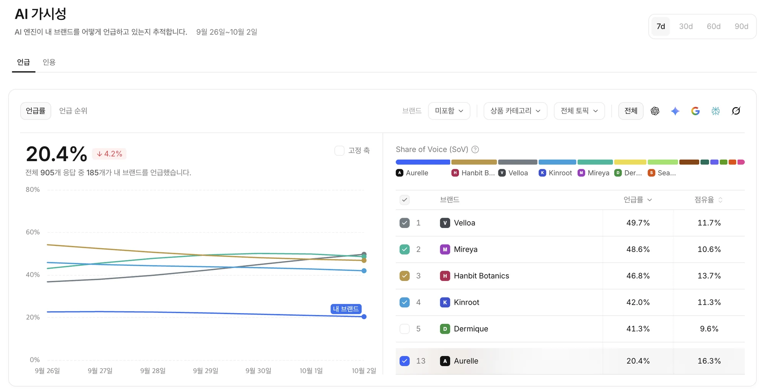
Task: Open the 미포함 brand dropdown
Action: [449, 111]
